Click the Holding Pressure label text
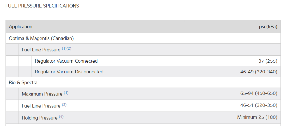Screen dimensions: 283x126 click(40, 118)
